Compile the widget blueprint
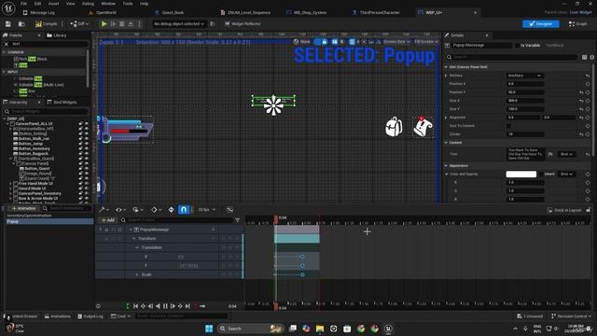This screenshot has width=597, height=336. point(46,24)
